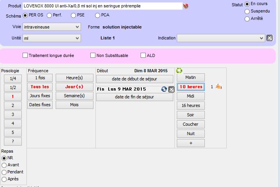
Task: Select Matin time slot
Action: [x=191, y=77]
